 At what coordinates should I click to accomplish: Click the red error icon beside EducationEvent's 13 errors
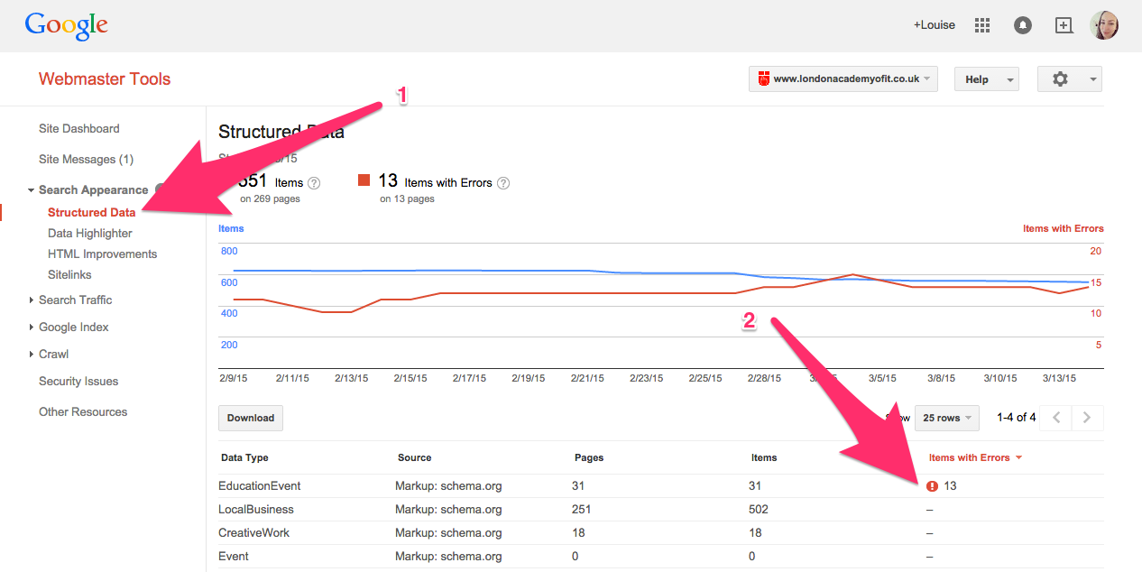pos(932,485)
